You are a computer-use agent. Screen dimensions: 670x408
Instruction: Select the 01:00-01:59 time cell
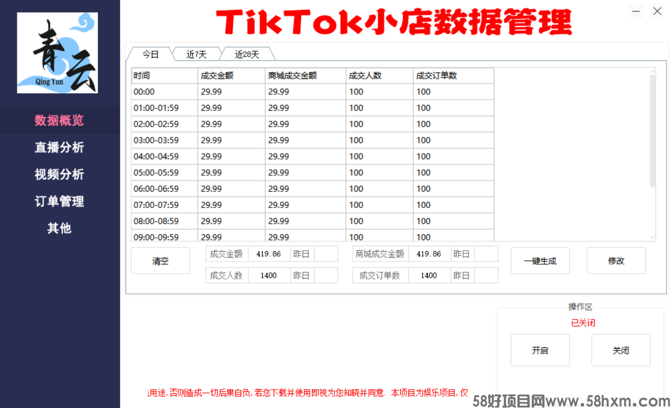pyautogui.click(x=165, y=108)
